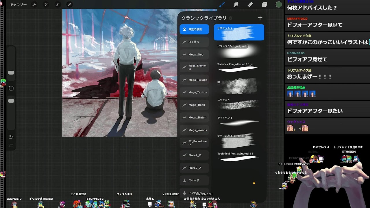Open the Actions wrench menu
This screenshot has width=370, height=208.
click(34, 4)
